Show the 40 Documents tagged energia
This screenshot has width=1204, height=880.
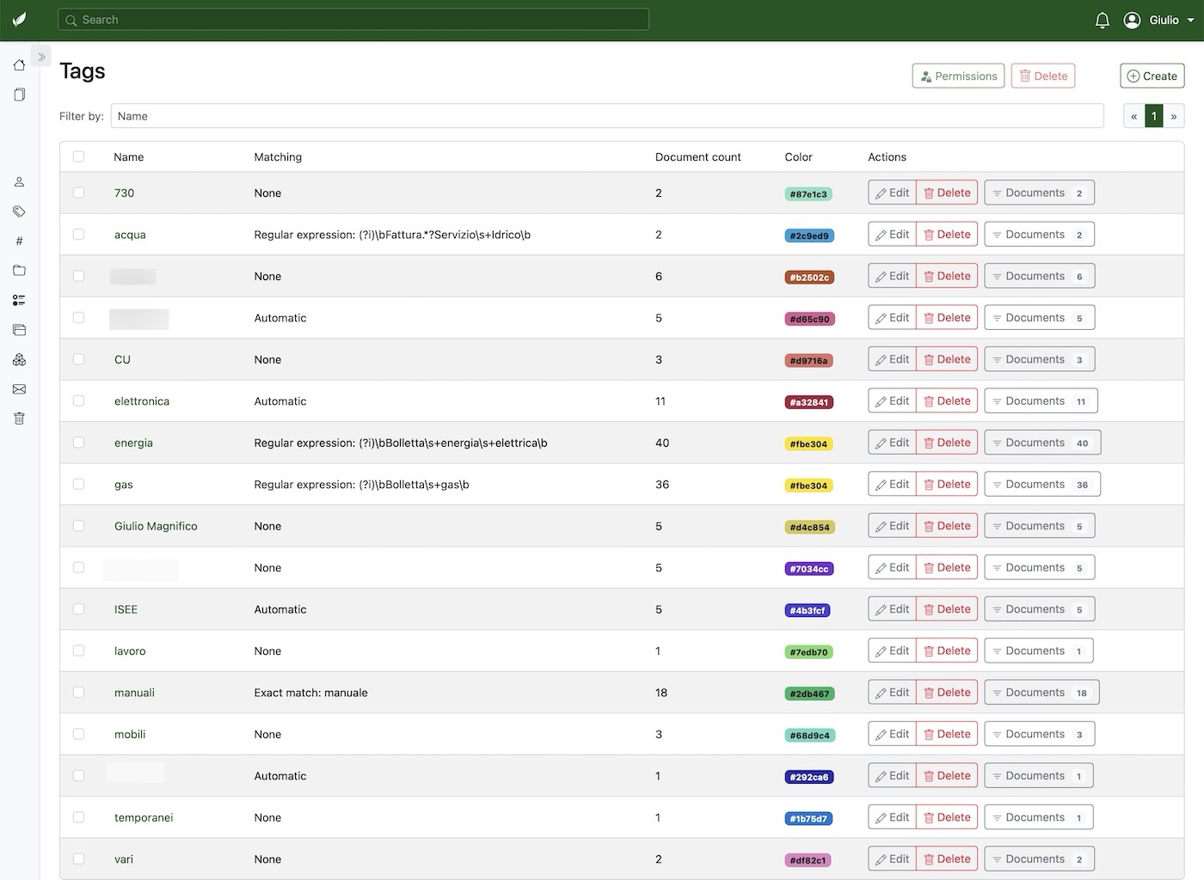pos(1042,443)
